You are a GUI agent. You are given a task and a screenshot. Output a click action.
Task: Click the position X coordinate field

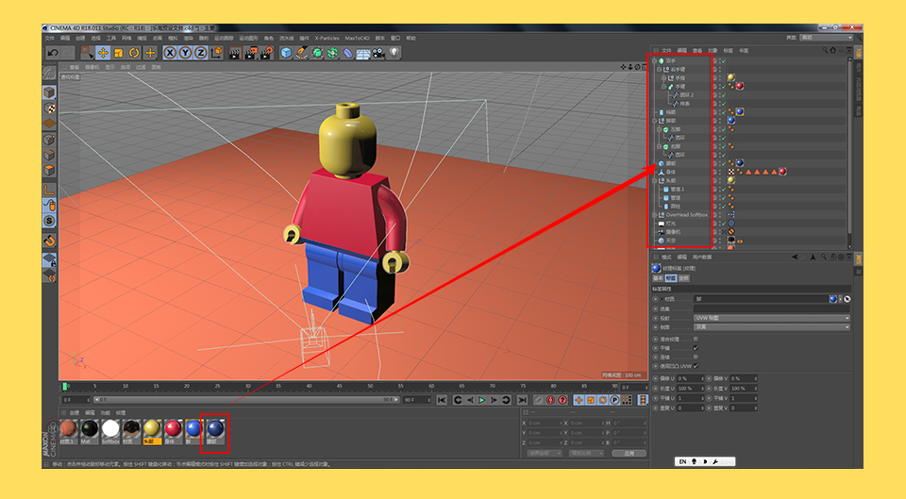pyautogui.click(x=544, y=424)
